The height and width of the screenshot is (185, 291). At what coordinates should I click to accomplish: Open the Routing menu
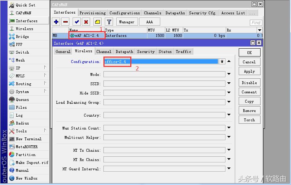pyautogui.click(x=28, y=84)
